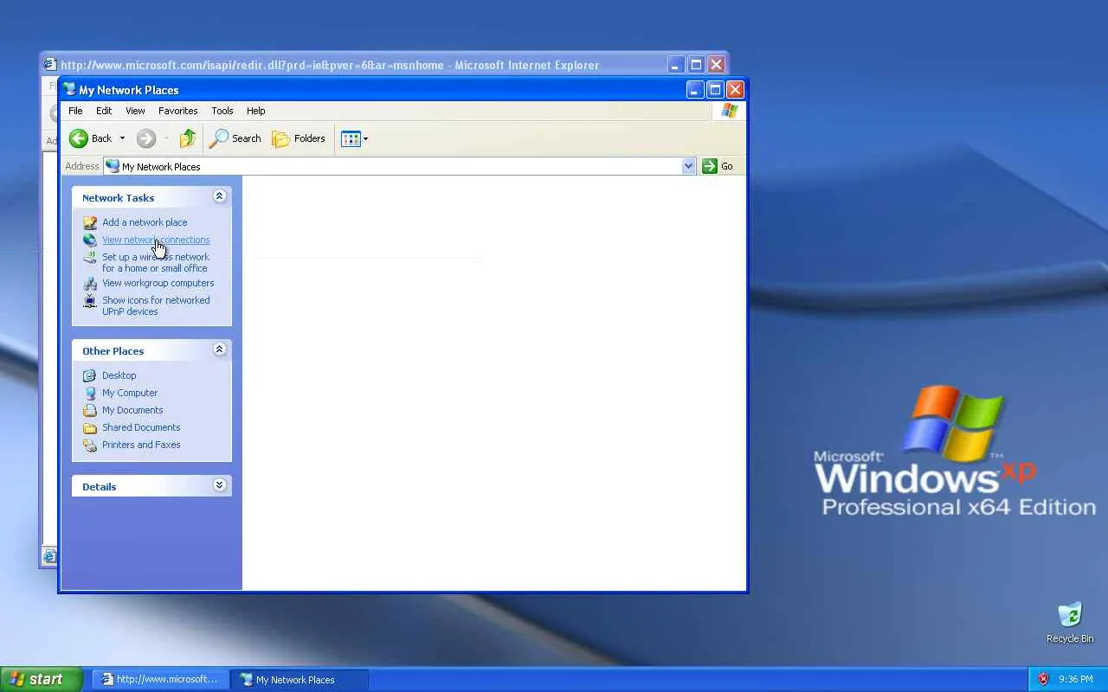The height and width of the screenshot is (692, 1108).
Task: Expand the Details panel
Action: tap(219, 485)
